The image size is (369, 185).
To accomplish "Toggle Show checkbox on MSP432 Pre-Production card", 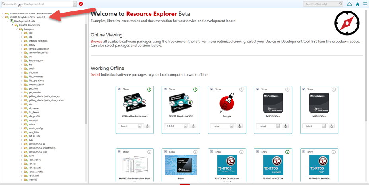I will click(x=119, y=152).
